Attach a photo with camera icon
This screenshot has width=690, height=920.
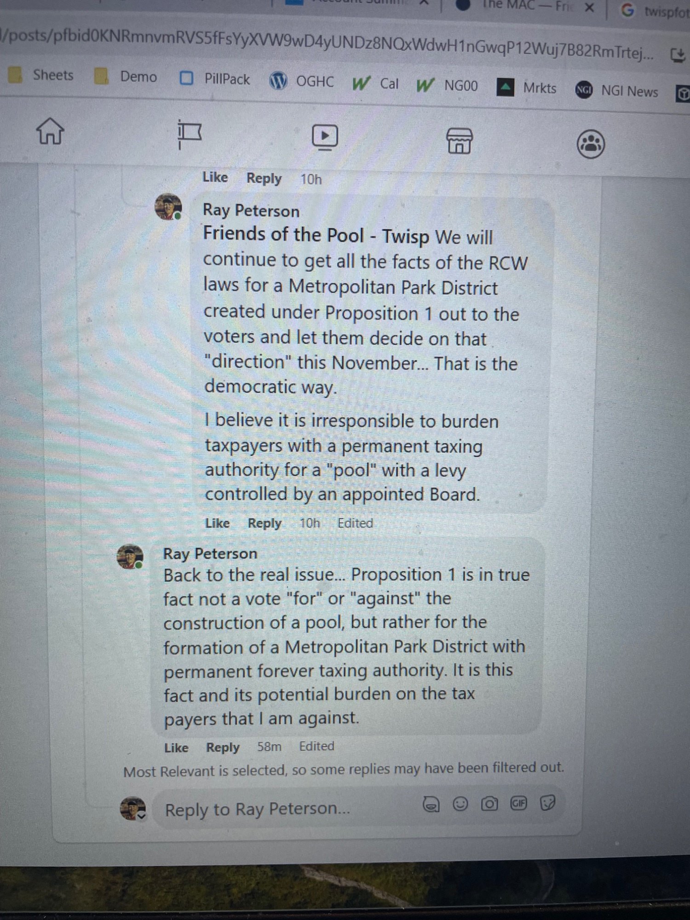click(489, 804)
